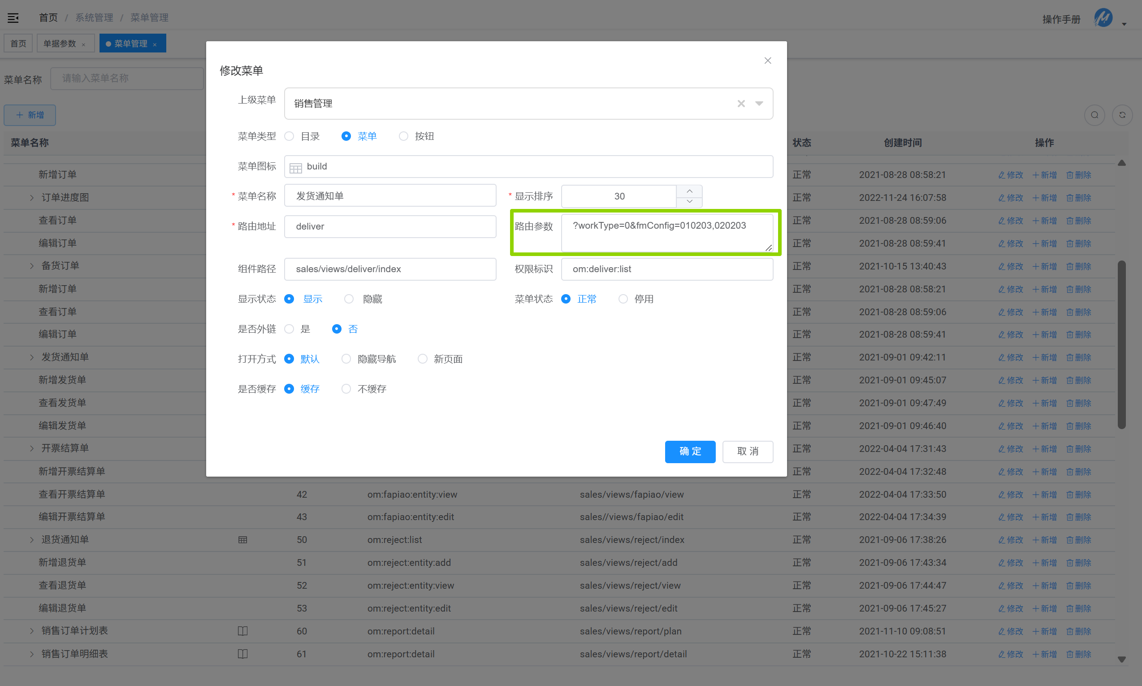The width and height of the screenshot is (1142, 686).
Task: Toggle the sidebar hamburger menu icon
Action: pos(13,18)
